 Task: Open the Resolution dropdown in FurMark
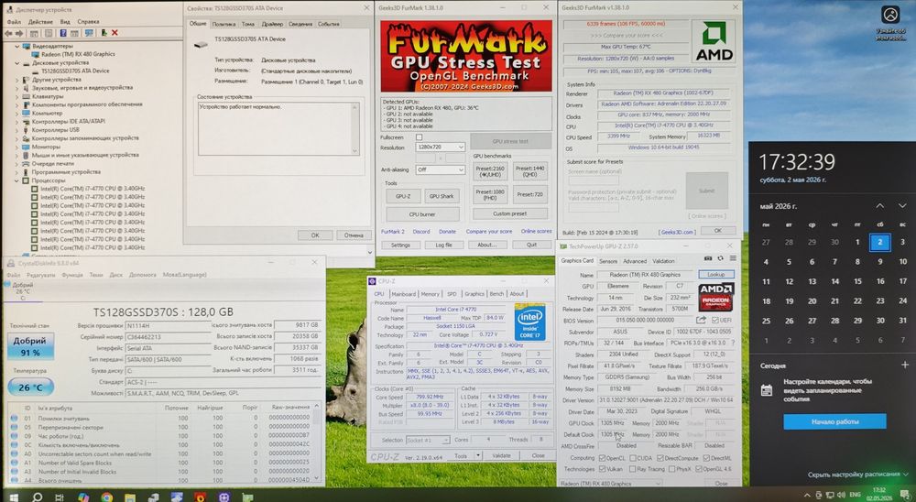pyautogui.click(x=440, y=147)
